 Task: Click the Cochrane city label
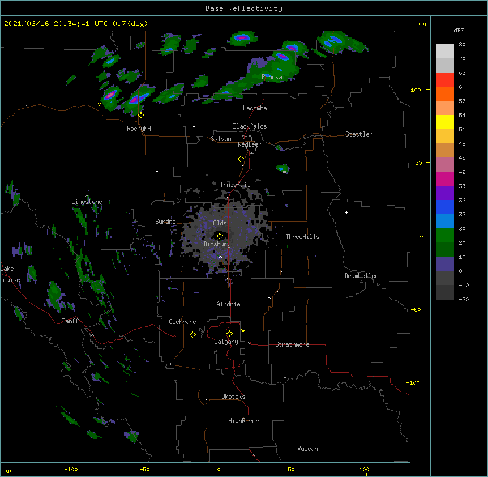[182, 322]
